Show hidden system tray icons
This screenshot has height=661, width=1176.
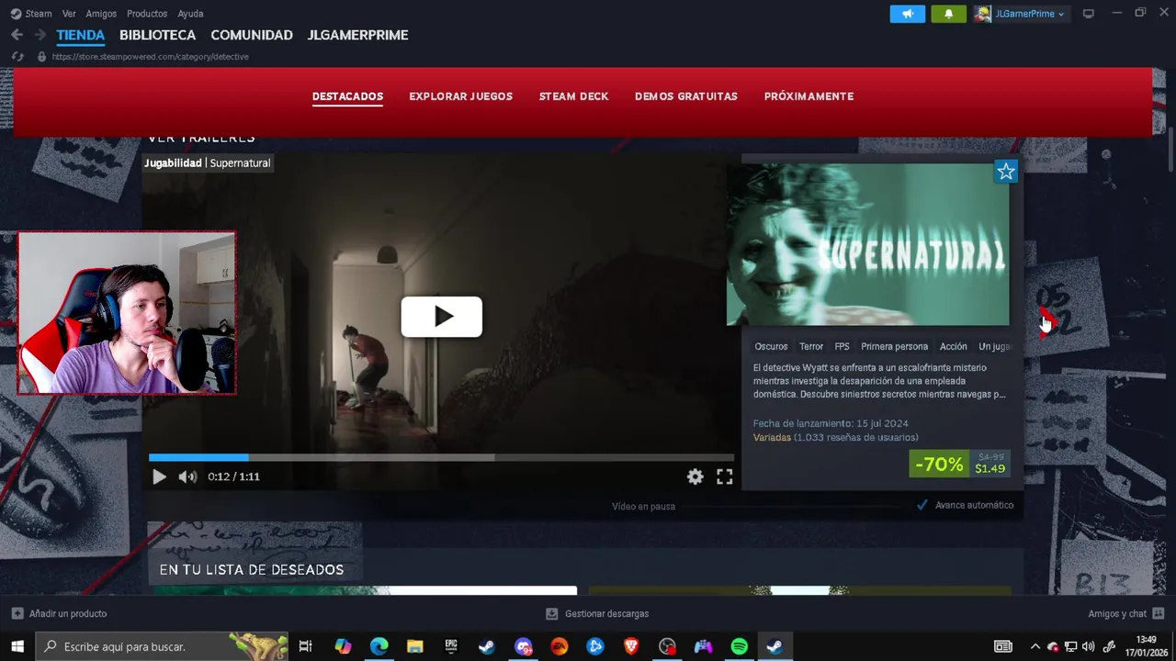tap(1035, 646)
